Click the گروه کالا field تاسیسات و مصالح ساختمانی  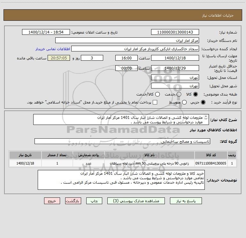pos(122,141)
